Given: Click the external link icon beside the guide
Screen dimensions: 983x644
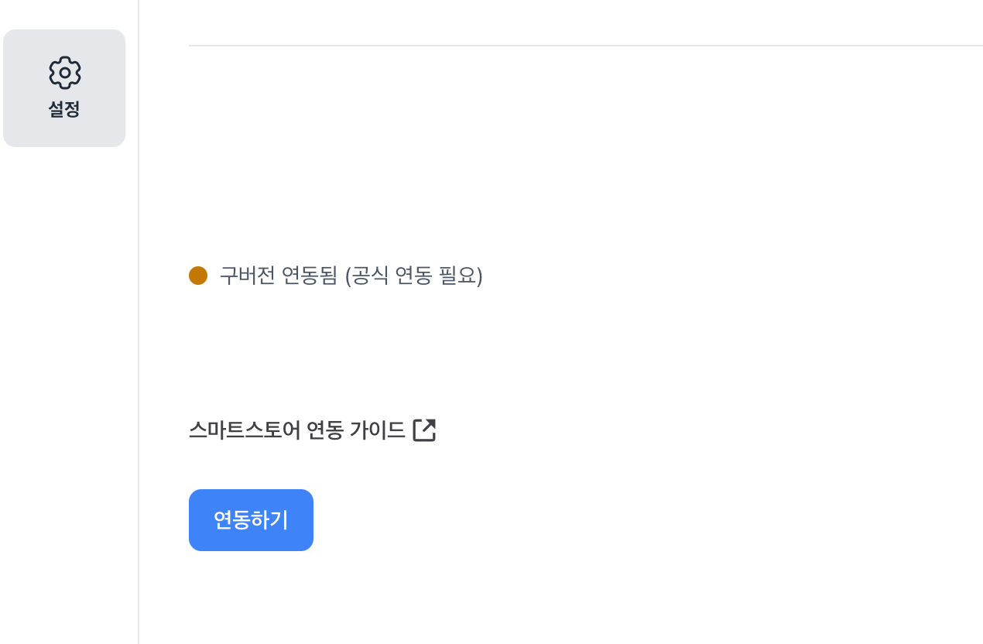Looking at the screenshot, I should coord(424,430).
